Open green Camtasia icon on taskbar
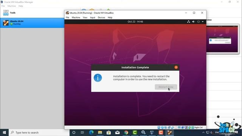 tap(135, 133)
